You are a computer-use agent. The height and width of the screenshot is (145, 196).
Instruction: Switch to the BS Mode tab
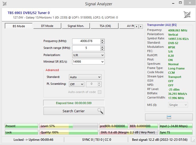19,26
